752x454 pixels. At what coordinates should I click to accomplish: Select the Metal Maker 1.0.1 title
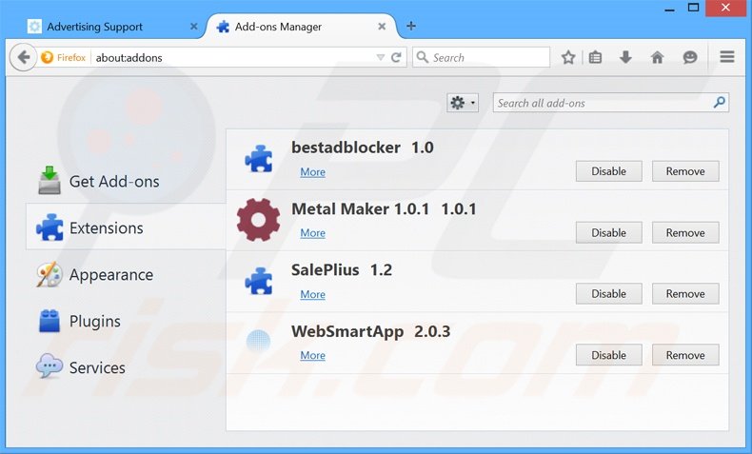[384, 209]
